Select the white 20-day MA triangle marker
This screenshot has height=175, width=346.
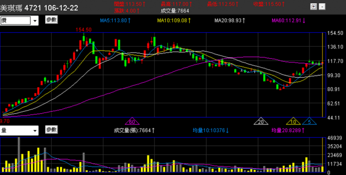coord(261,121)
